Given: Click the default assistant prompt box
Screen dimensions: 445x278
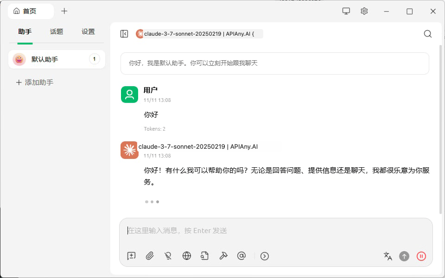Looking at the screenshot, I should click(275, 63).
